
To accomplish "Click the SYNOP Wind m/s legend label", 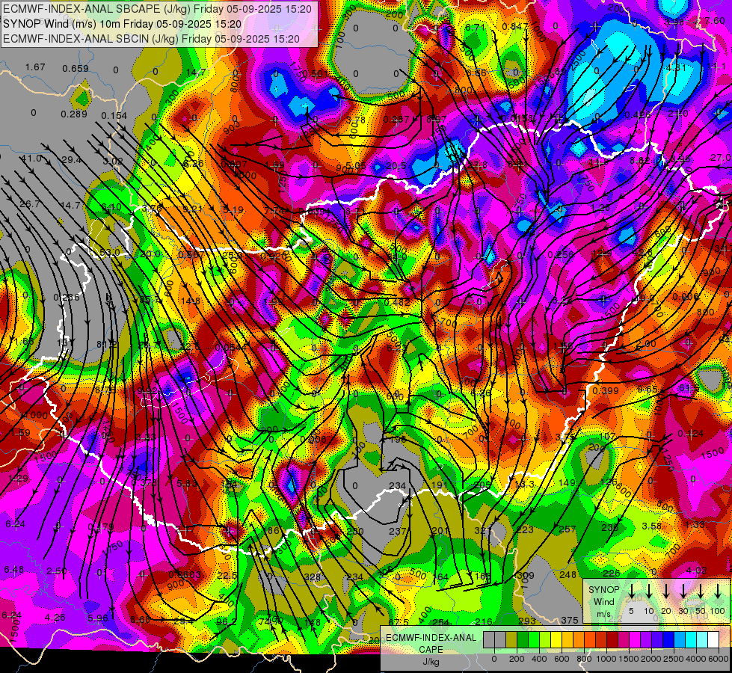I will 603,601.
